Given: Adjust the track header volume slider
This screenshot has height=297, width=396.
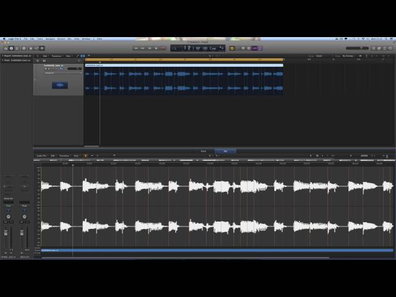Looking at the screenshot, I should coord(74,69).
